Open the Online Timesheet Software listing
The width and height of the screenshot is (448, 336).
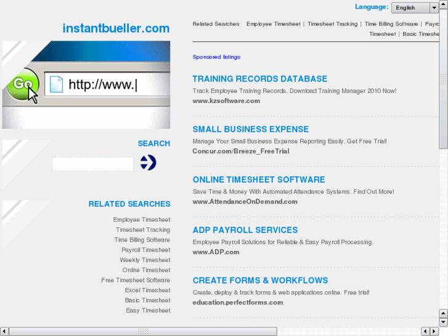pyautogui.click(x=259, y=179)
